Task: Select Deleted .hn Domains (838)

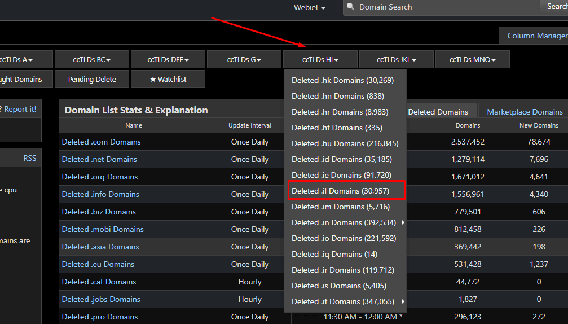Action: (345, 96)
